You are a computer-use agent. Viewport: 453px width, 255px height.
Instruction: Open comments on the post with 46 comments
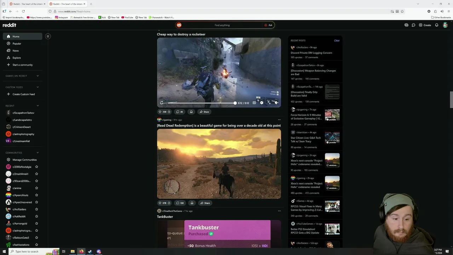(179, 112)
